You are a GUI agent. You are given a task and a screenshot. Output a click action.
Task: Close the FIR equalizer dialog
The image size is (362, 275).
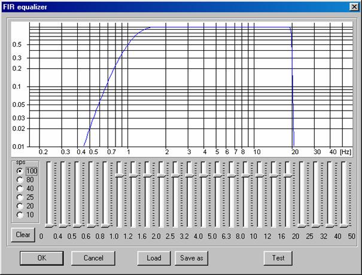354,7
